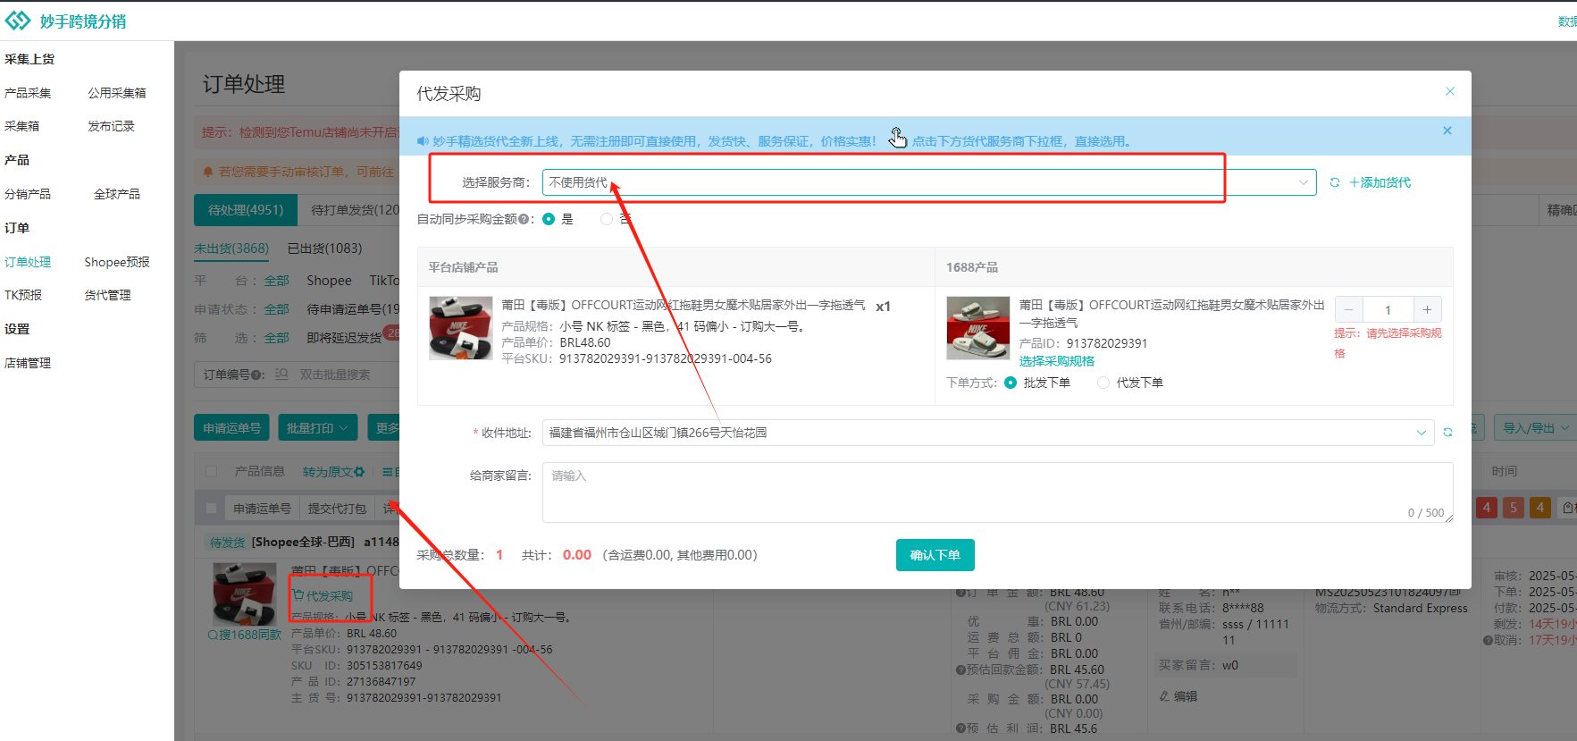Screen dimensions: 1577x741
Task: Click the 提交代打包 tab button
Action: 337,508
